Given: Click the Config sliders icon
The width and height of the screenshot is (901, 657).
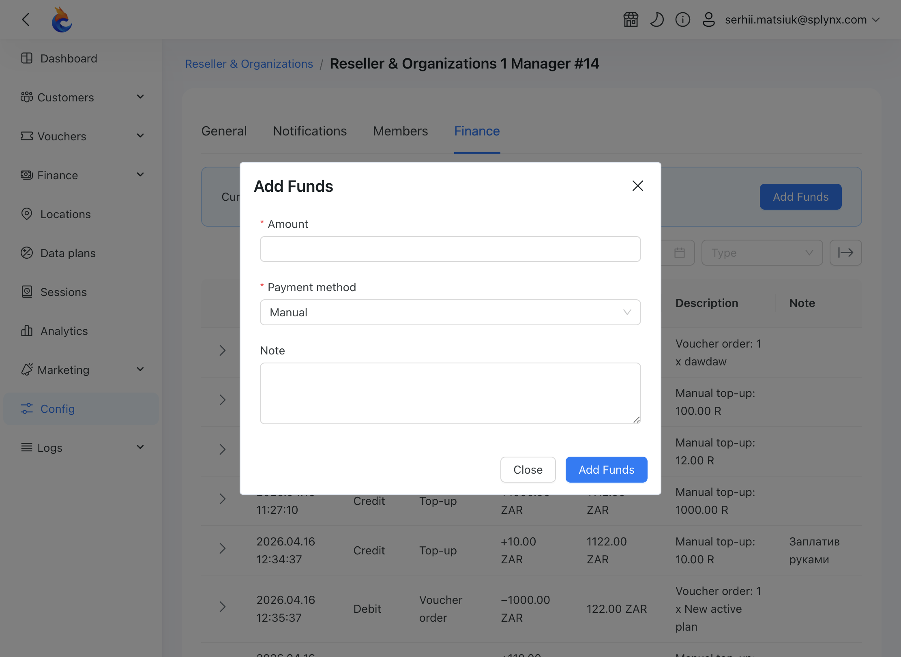Looking at the screenshot, I should [x=27, y=408].
